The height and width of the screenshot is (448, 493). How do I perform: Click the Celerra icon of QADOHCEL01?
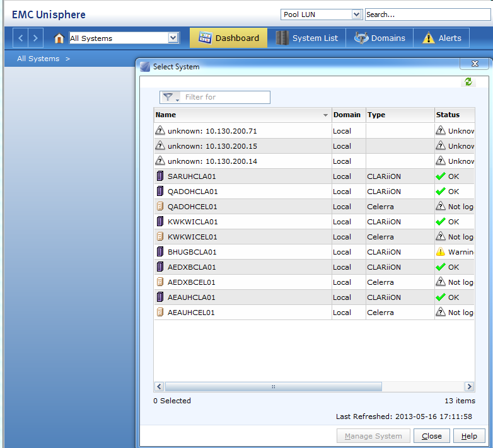[160, 207]
